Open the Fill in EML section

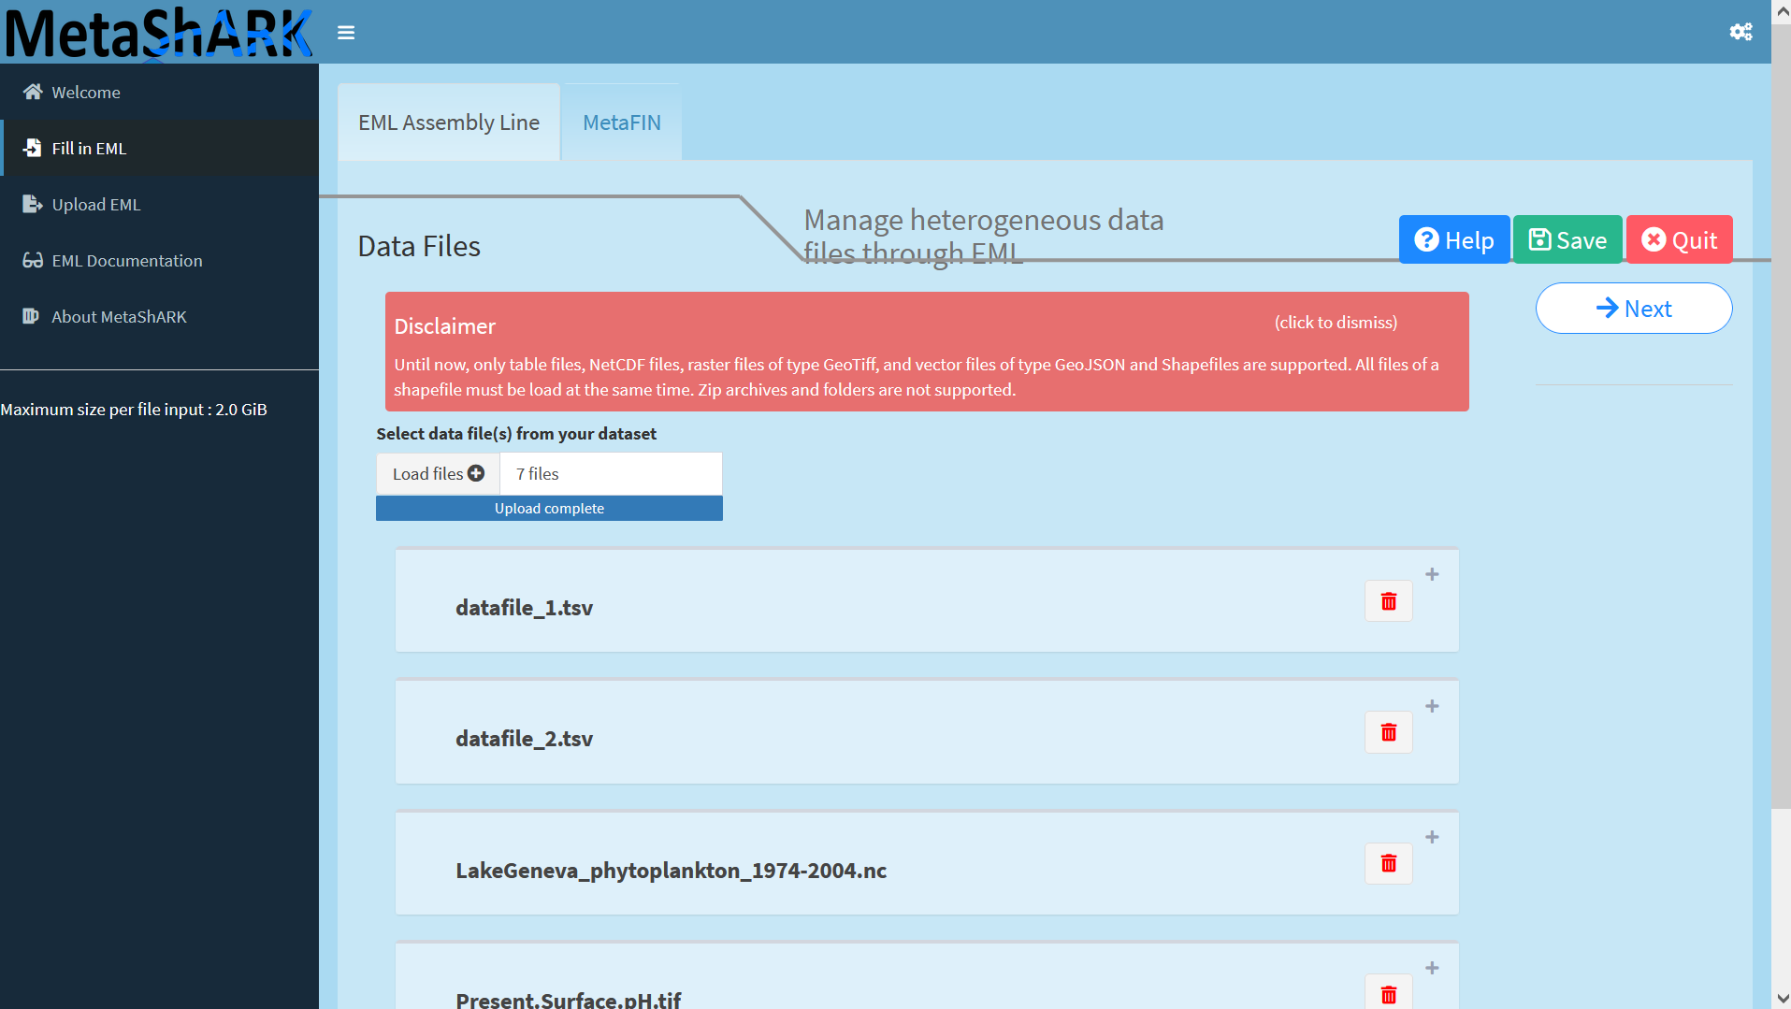(159, 148)
